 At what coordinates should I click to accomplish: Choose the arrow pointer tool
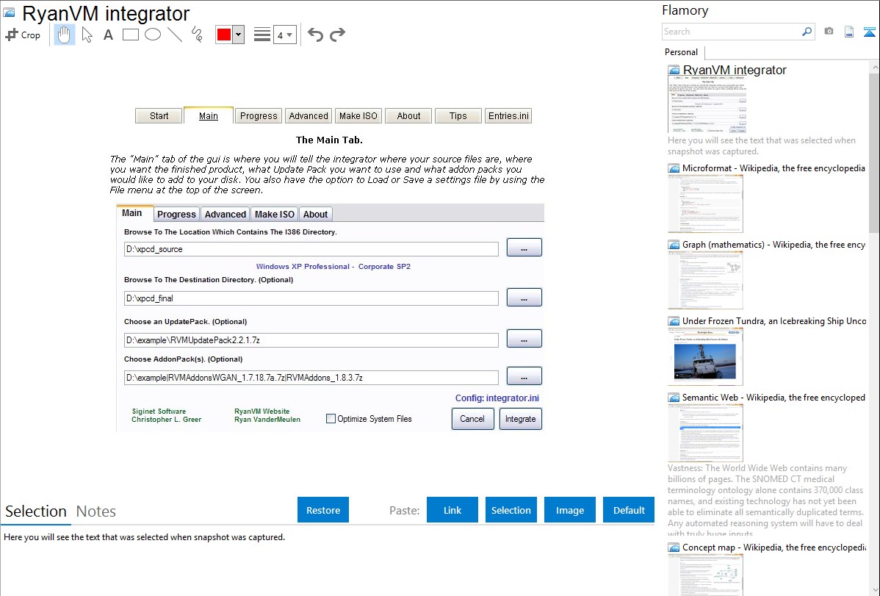[87, 35]
